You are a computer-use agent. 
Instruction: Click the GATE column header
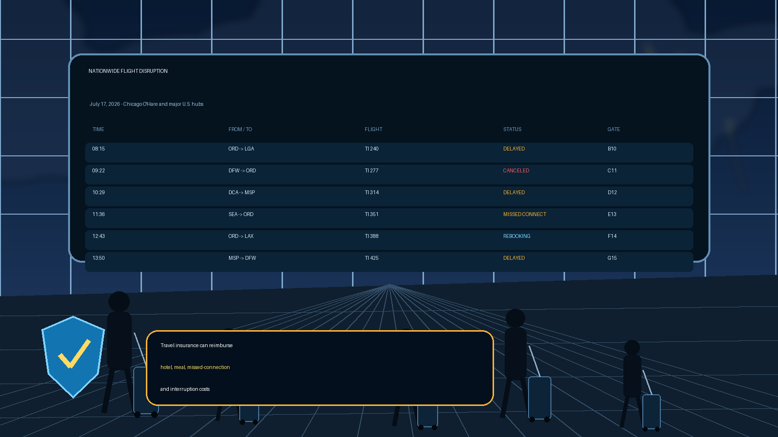point(614,130)
